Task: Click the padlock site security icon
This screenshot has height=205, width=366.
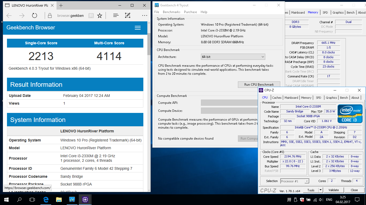Action: (50, 16)
